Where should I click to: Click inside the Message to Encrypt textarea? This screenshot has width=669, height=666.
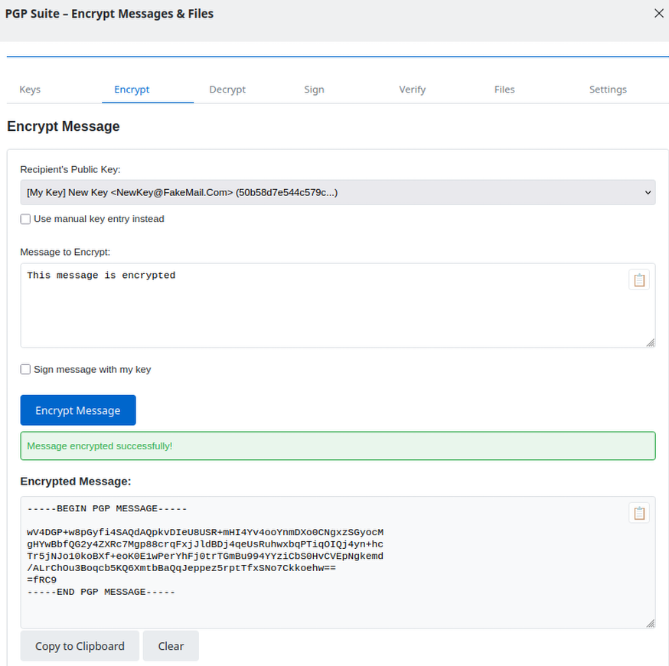pos(338,305)
